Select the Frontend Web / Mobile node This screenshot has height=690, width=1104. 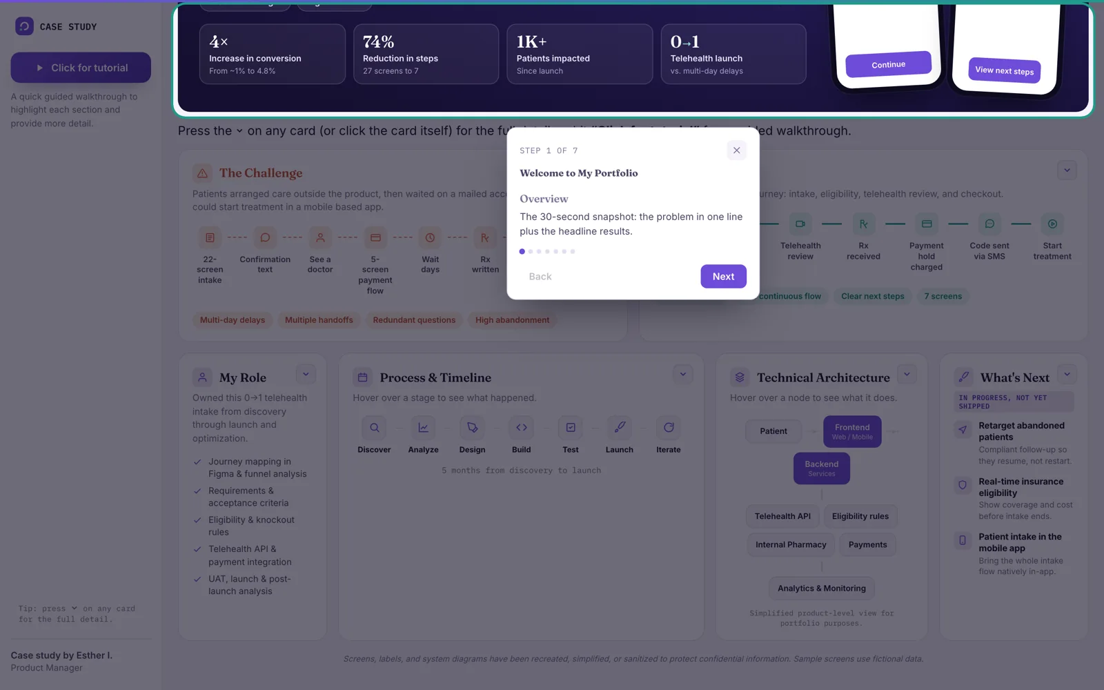click(852, 431)
